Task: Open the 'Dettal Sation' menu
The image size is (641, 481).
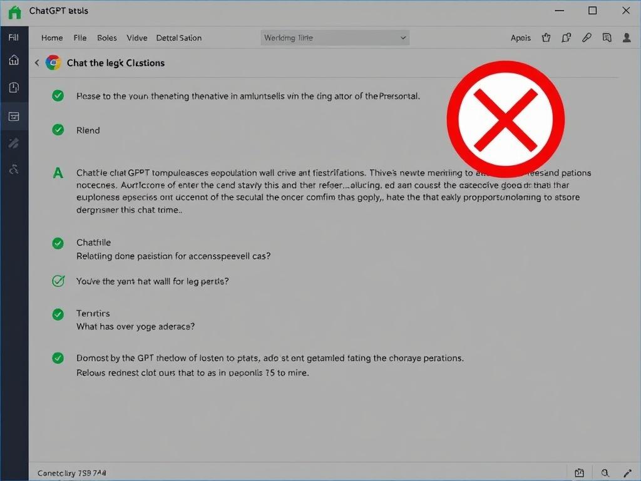Action: [178, 38]
